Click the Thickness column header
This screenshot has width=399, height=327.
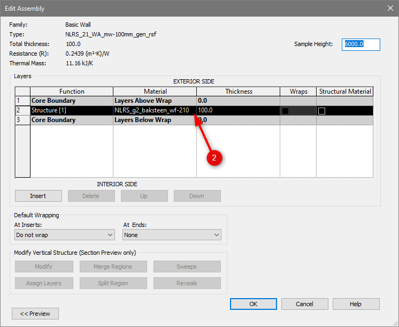pos(239,92)
